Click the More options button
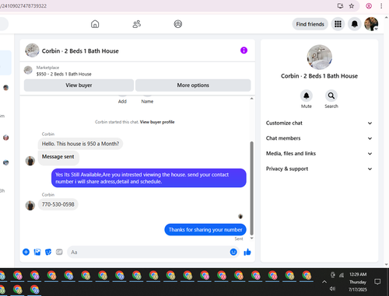 coord(193,85)
